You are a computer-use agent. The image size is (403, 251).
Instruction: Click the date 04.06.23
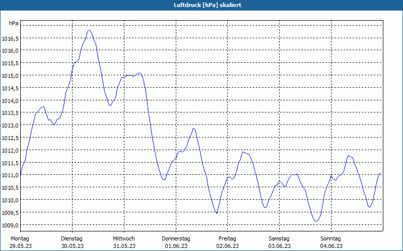click(331, 246)
